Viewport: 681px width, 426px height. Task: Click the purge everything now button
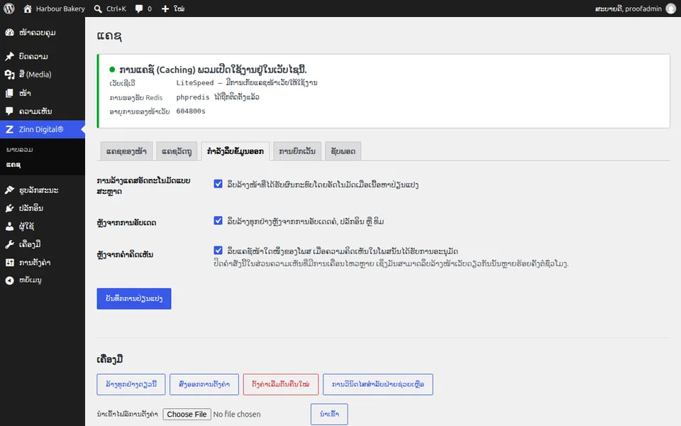[x=131, y=384]
